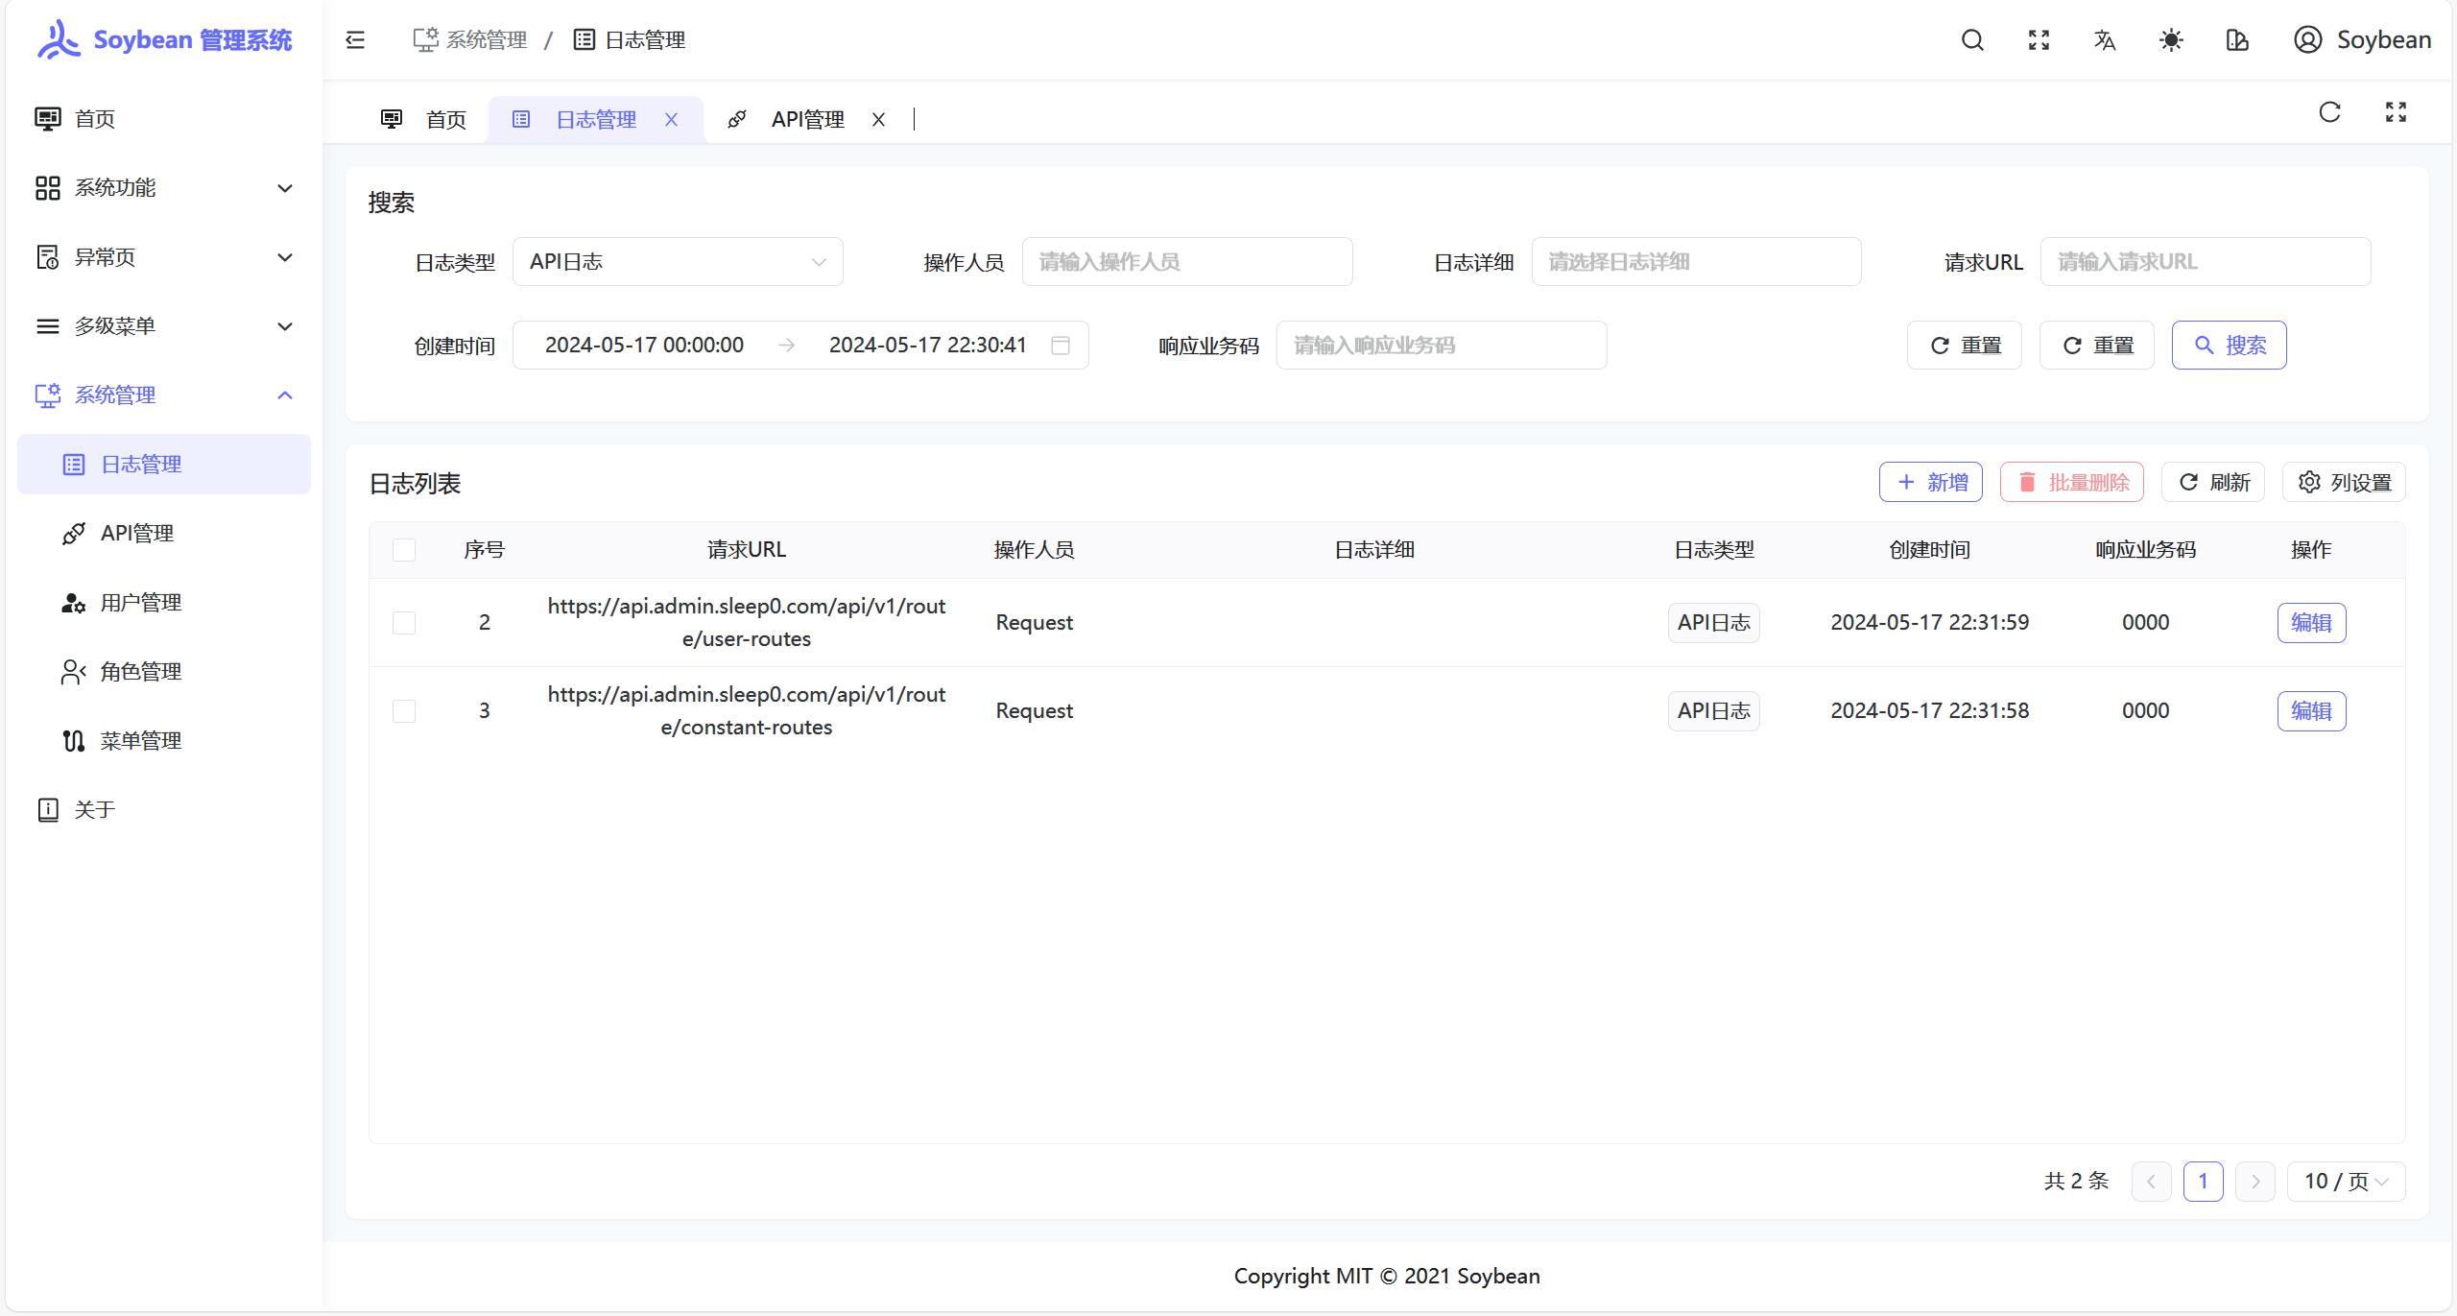Open the 日志类型 API日志 dropdown
Screen dimensions: 2457x1316
678,262
